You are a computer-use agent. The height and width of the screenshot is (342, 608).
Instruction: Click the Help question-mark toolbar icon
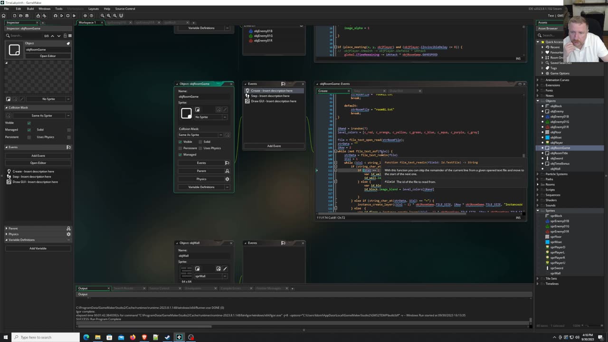(91, 16)
